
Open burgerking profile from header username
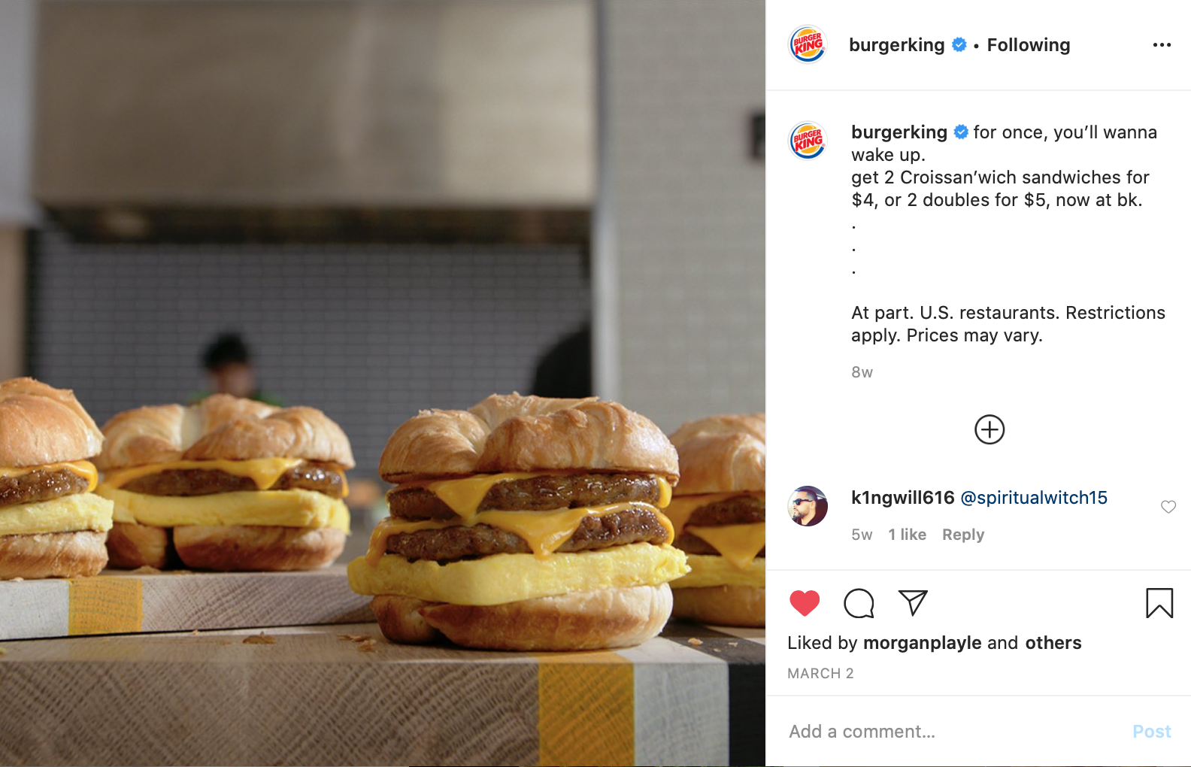[896, 45]
